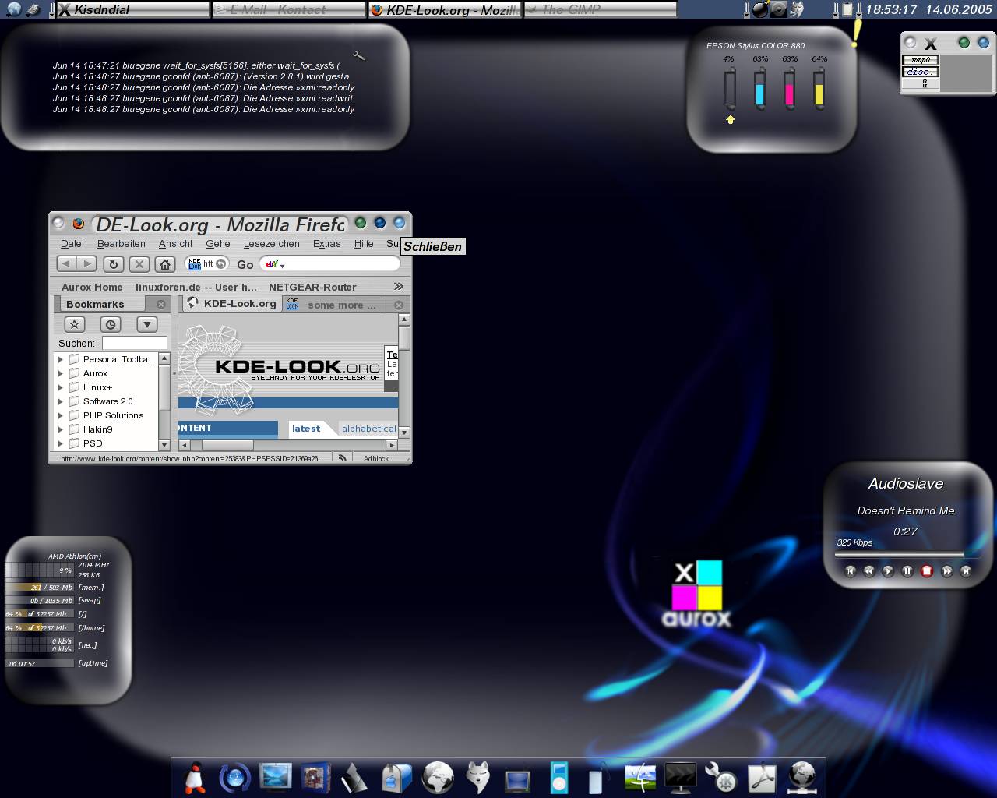
Task: Click the wrench icon on log widget
Action: [358, 55]
